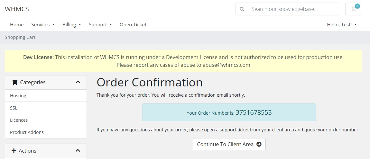The height and width of the screenshot is (159, 370).
Task: Open the Product Addons category
Action: (x=27, y=132)
